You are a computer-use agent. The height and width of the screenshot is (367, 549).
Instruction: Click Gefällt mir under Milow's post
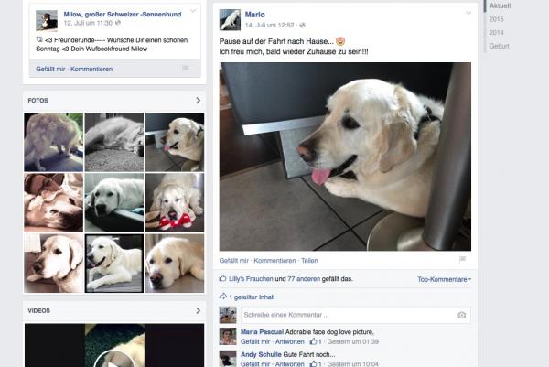pos(50,69)
